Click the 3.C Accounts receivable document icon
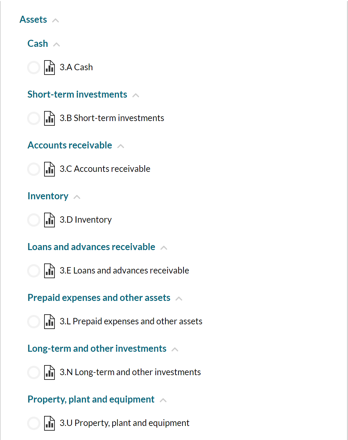This screenshot has height=440, width=348. [x=49, y=169]
